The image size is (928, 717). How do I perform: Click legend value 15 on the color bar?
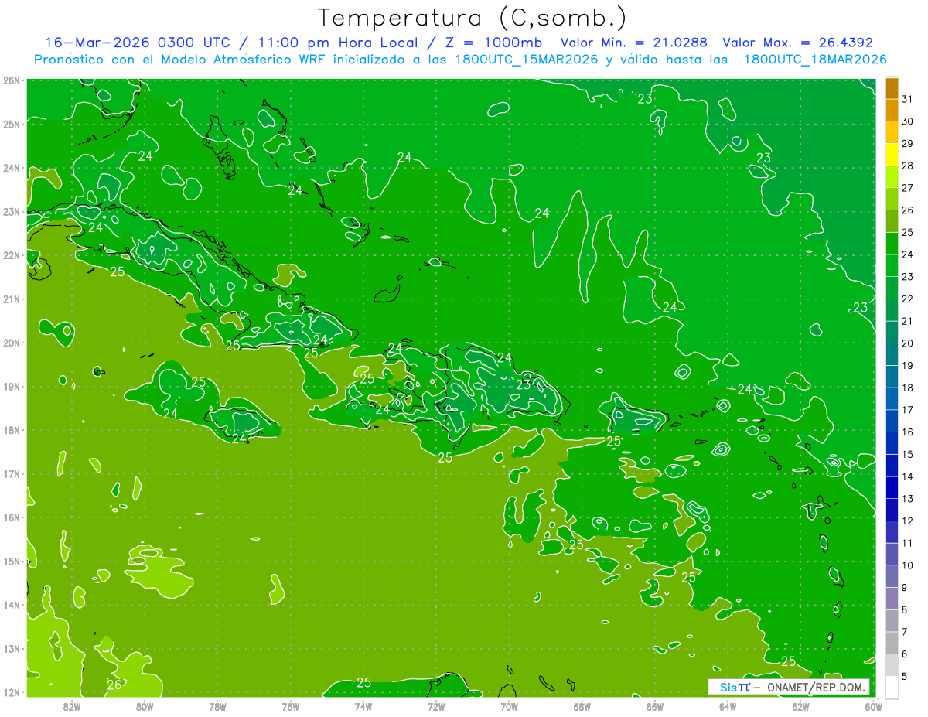[907, 454]
